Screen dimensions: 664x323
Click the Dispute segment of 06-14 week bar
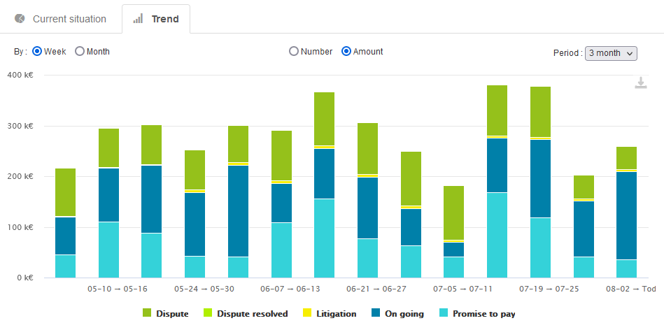pos(325,119)
